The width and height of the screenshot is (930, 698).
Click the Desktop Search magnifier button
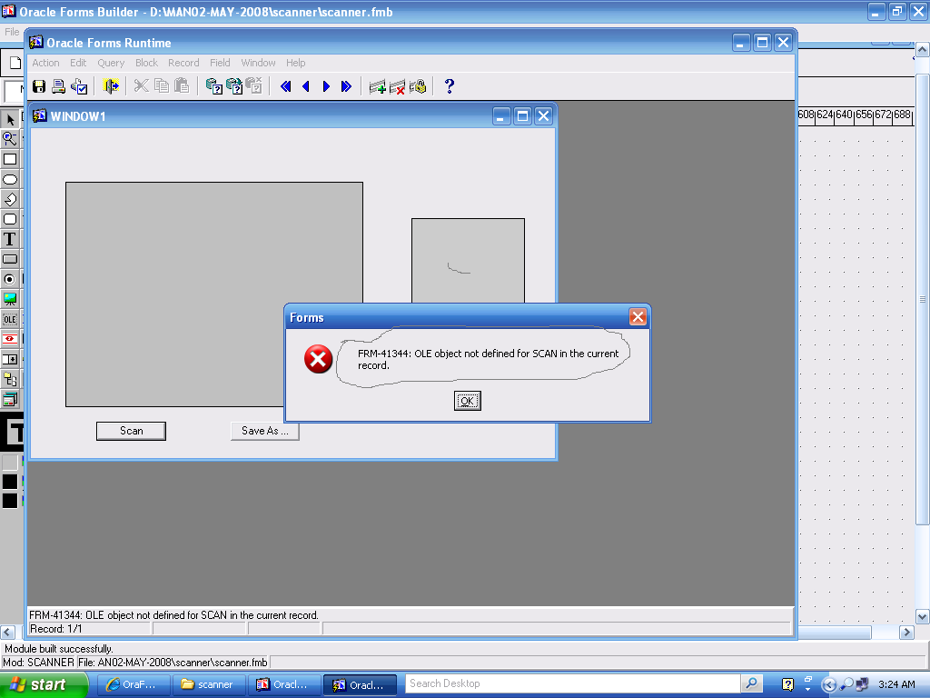(x=751, y=683)
